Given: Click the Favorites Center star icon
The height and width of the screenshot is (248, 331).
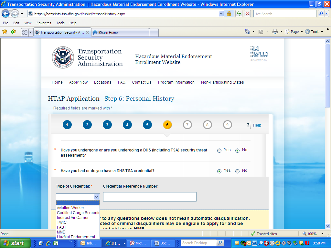Looking at the screenshot, I should click(5, 32).
